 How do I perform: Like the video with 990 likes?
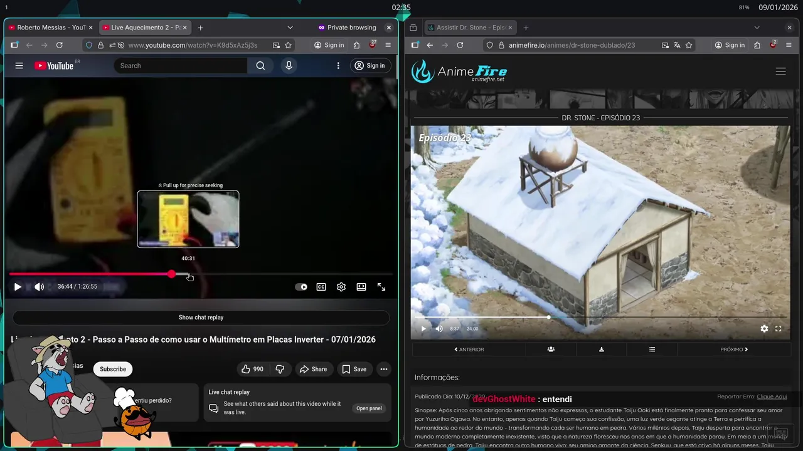pyautogui.click(x=252, y=369)
